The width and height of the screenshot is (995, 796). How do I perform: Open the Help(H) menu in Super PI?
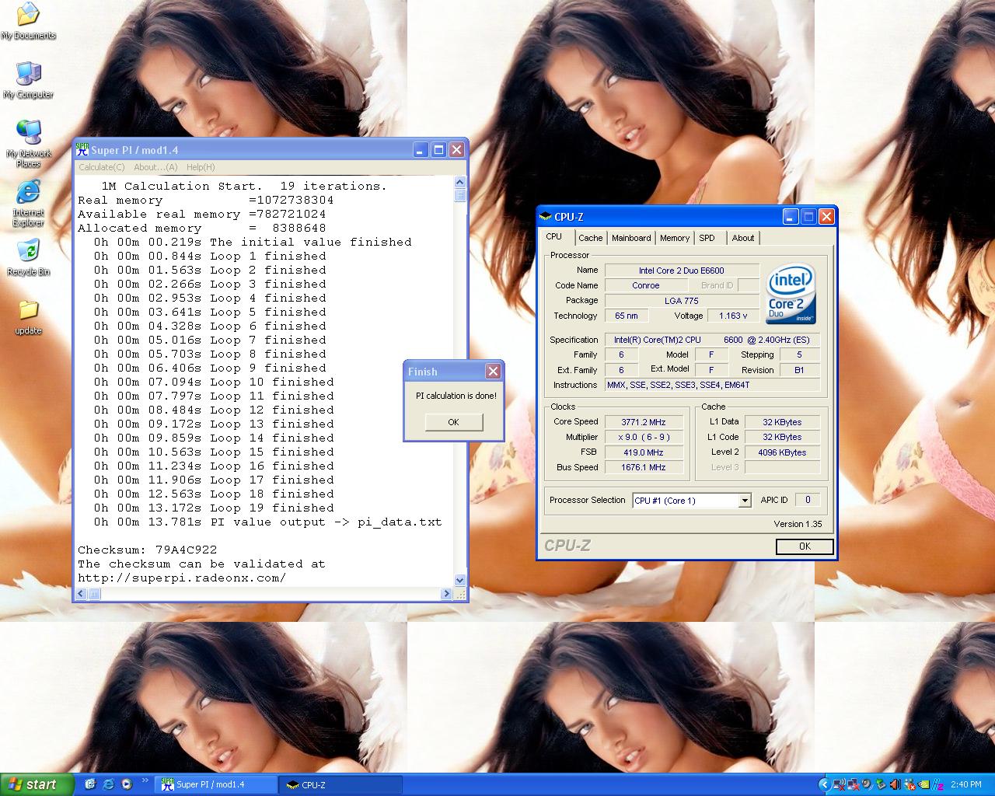tap(201, 167)
